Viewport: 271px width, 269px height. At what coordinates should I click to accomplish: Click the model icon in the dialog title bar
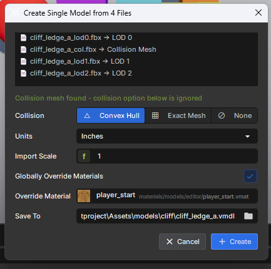click(x=15, y=13)
